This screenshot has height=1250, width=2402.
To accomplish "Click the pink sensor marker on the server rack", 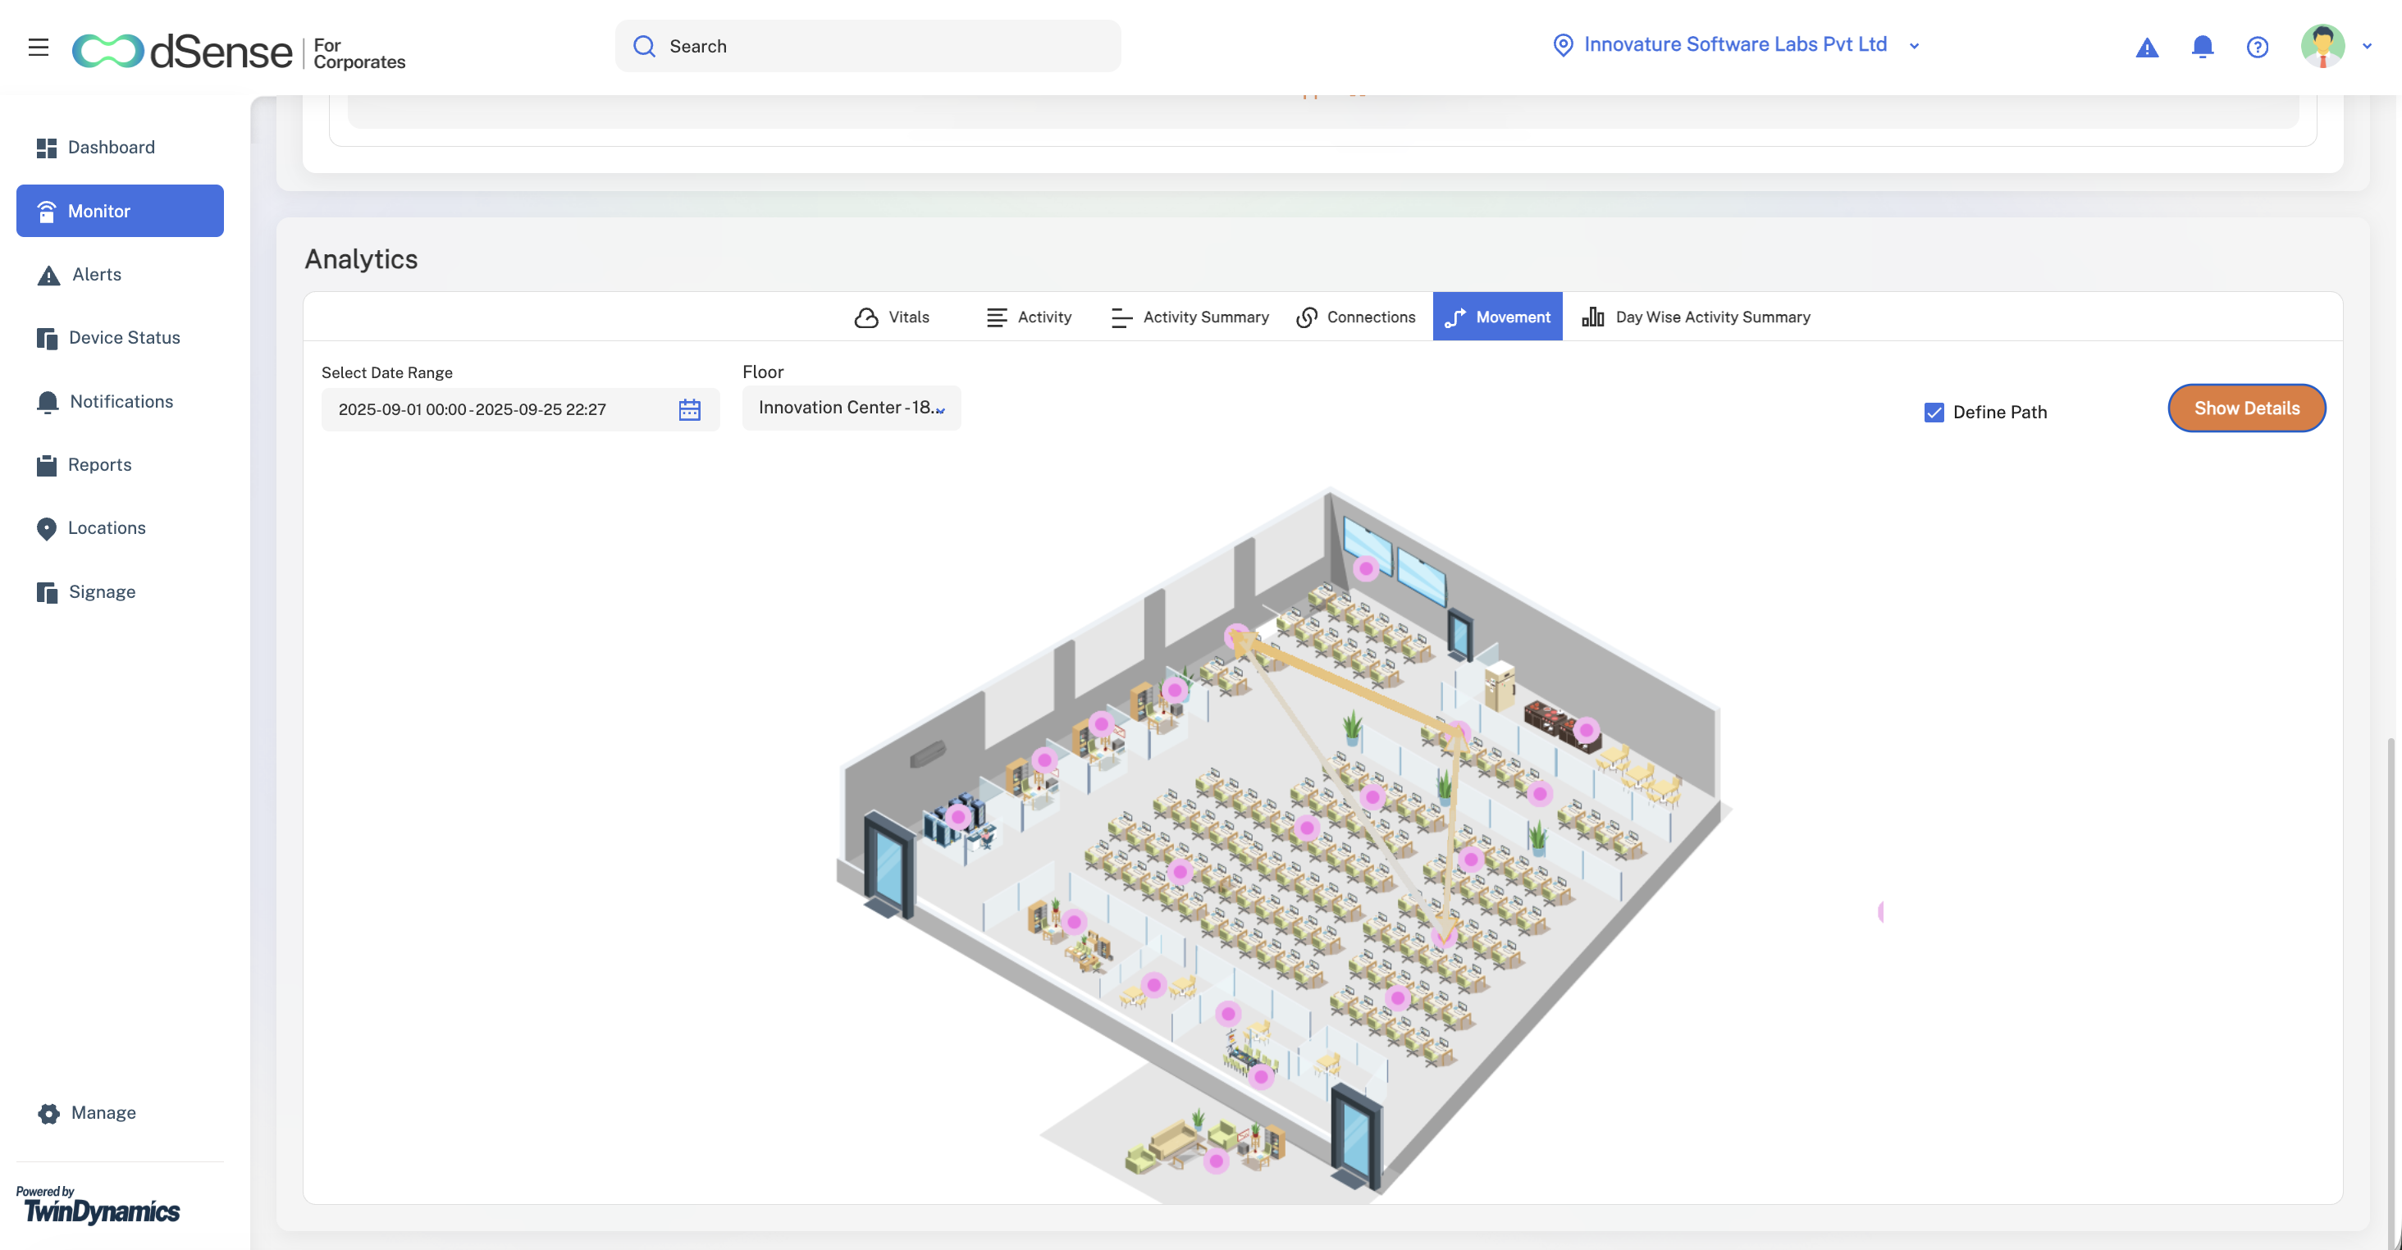I will 957,818.
